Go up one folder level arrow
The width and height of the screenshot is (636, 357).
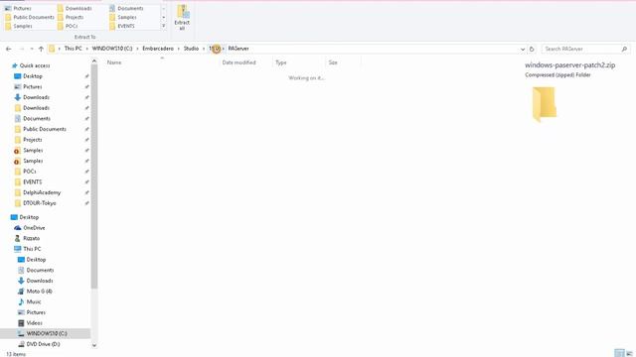pyautogui.click(x=41, y=49)
